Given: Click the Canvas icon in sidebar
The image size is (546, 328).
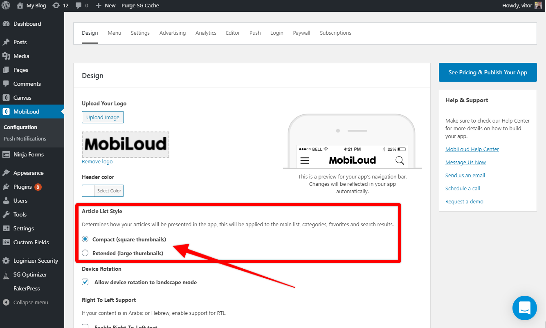Looking at the screenshot, I should 6,98.
